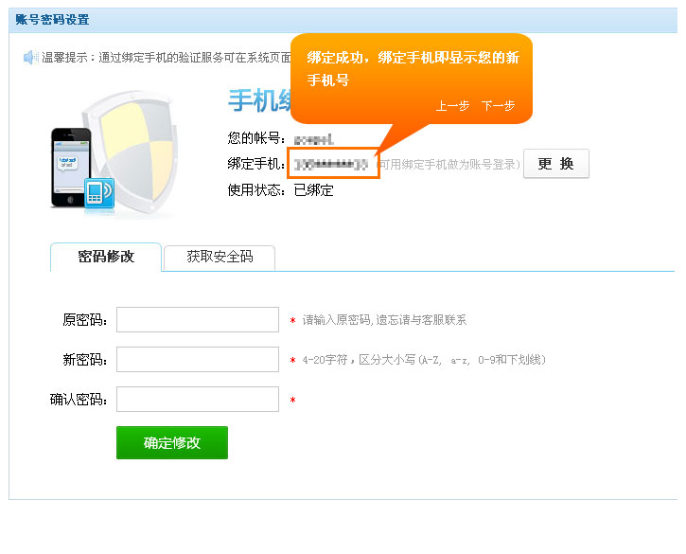
Task: Click the orange 绑定成功 tooltip bubble
Action: (412, 69)
